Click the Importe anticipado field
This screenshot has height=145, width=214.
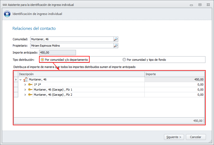point(58,53)
